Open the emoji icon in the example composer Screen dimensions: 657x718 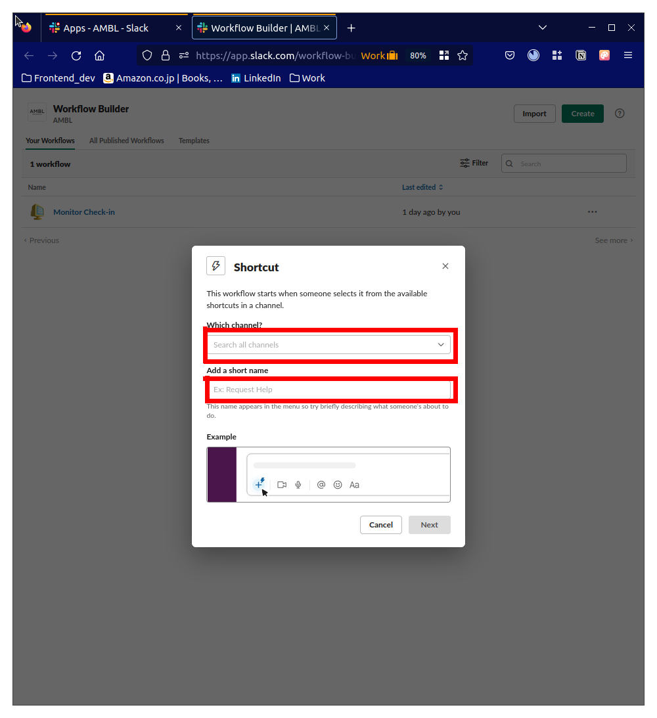338,484
